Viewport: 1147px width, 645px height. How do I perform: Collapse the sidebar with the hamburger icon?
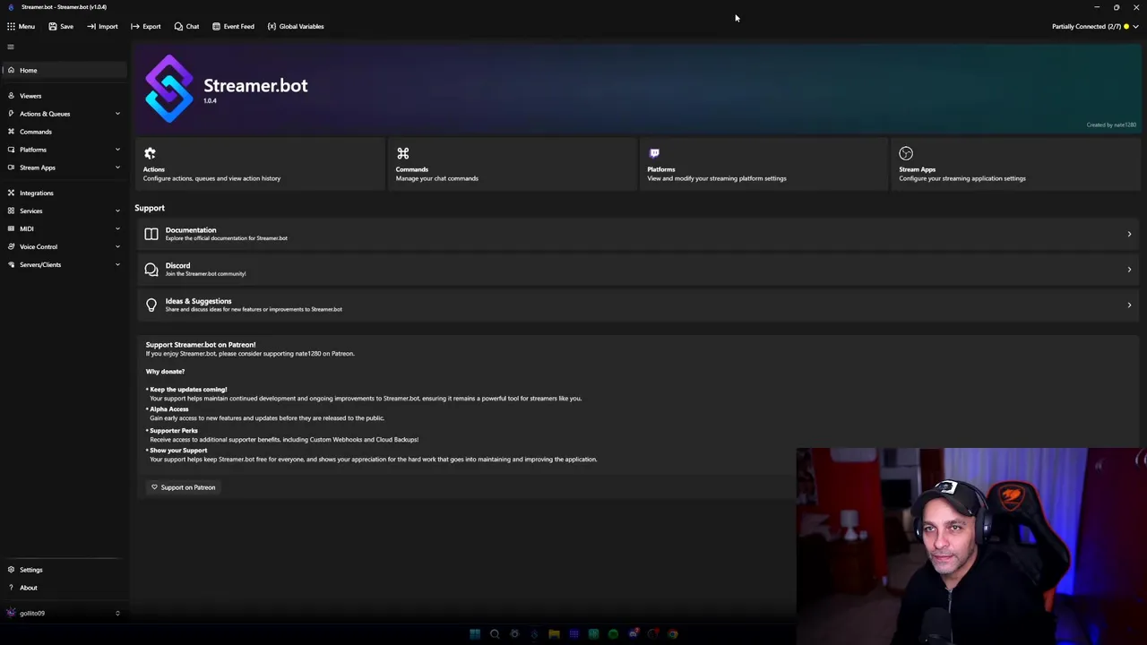pos(11,47)
